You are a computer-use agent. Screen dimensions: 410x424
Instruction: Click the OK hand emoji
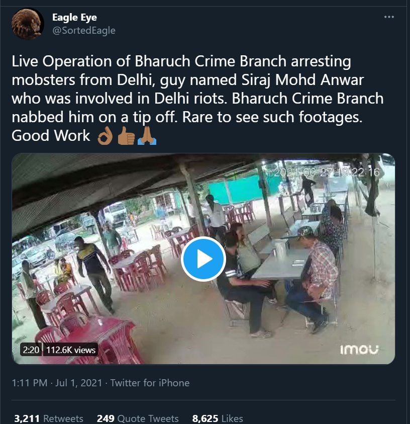pos(105,136)
